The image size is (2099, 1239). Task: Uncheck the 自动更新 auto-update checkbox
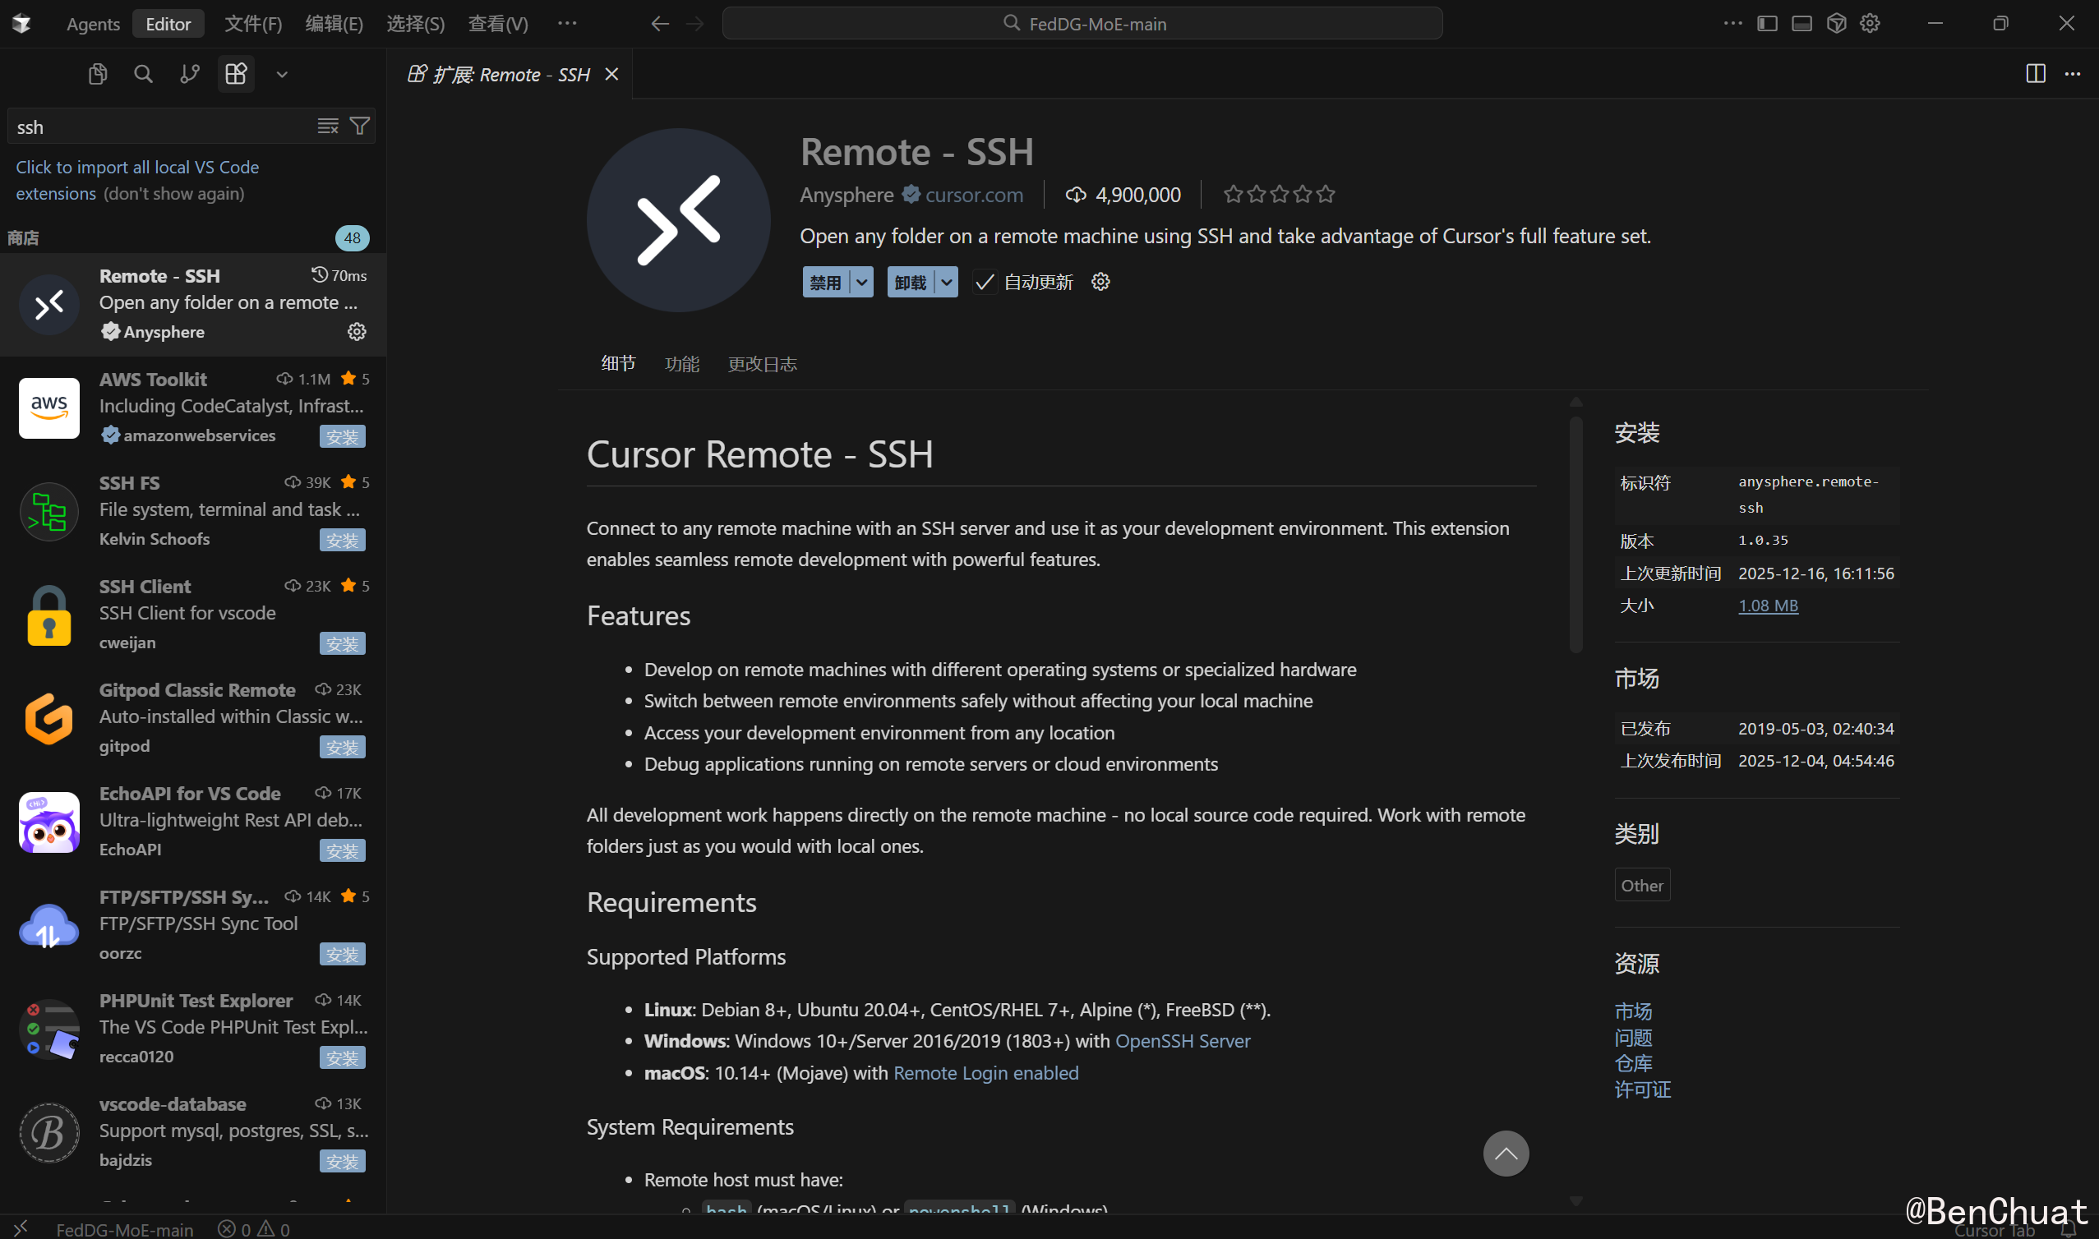click(x=985, y=282)
